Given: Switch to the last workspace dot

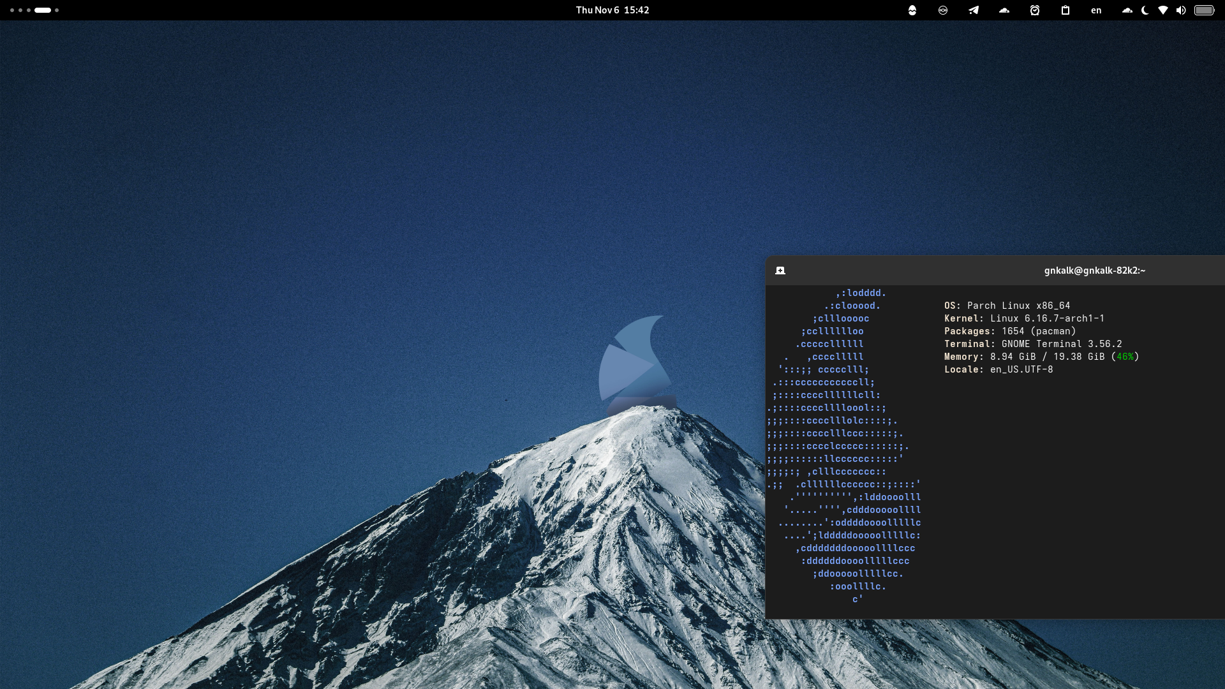Looking at the screenshot, I should coord(57,10).
